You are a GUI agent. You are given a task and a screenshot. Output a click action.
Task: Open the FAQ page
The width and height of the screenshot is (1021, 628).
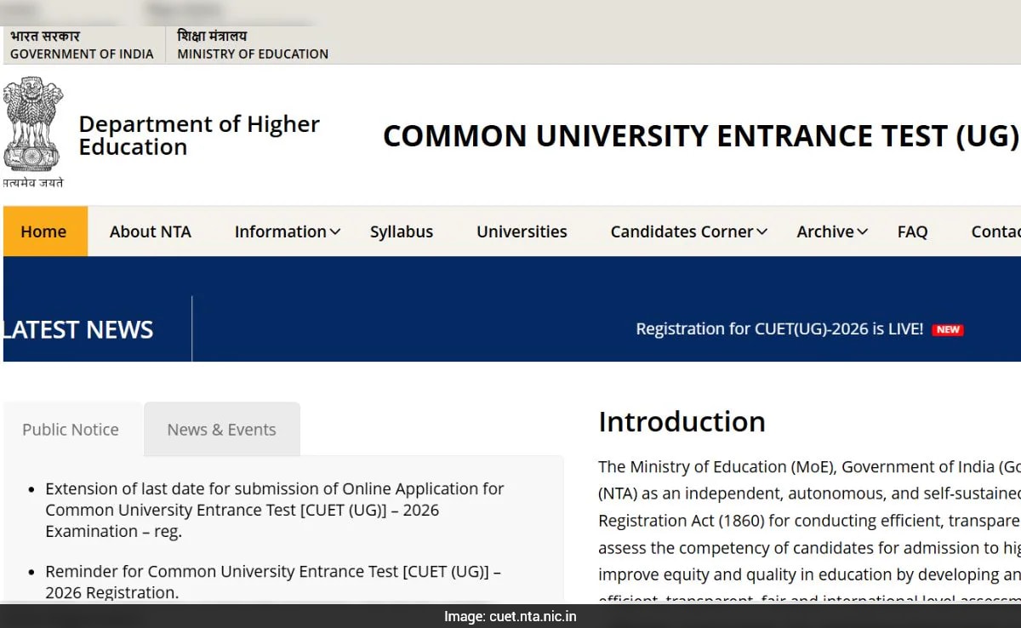[x=912, y=231]
